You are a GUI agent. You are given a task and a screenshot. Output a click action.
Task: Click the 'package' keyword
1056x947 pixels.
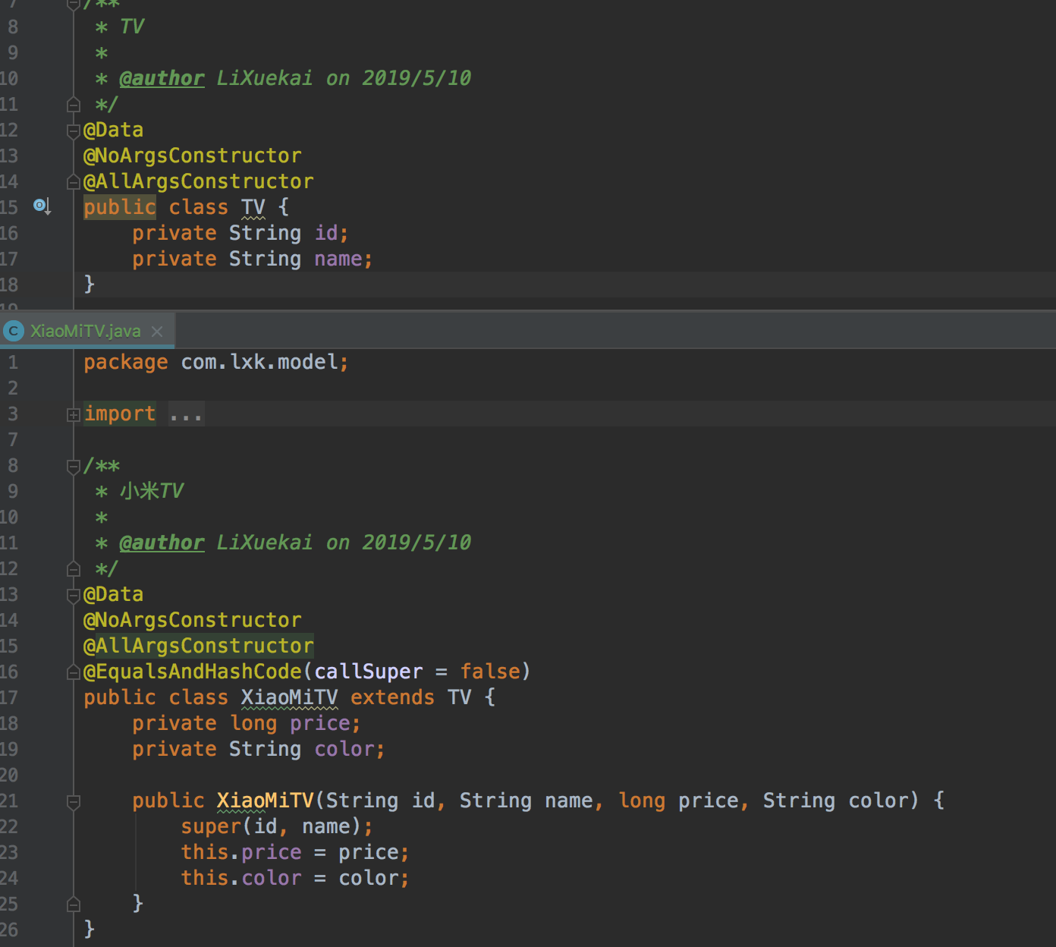pyautogui.click(x=126, y=362)
